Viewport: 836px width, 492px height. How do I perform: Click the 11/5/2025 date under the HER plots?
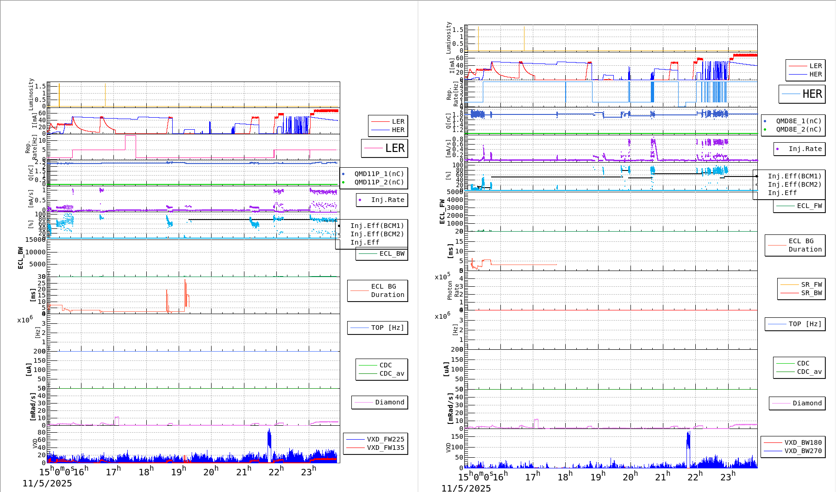(x=466, y=488)
